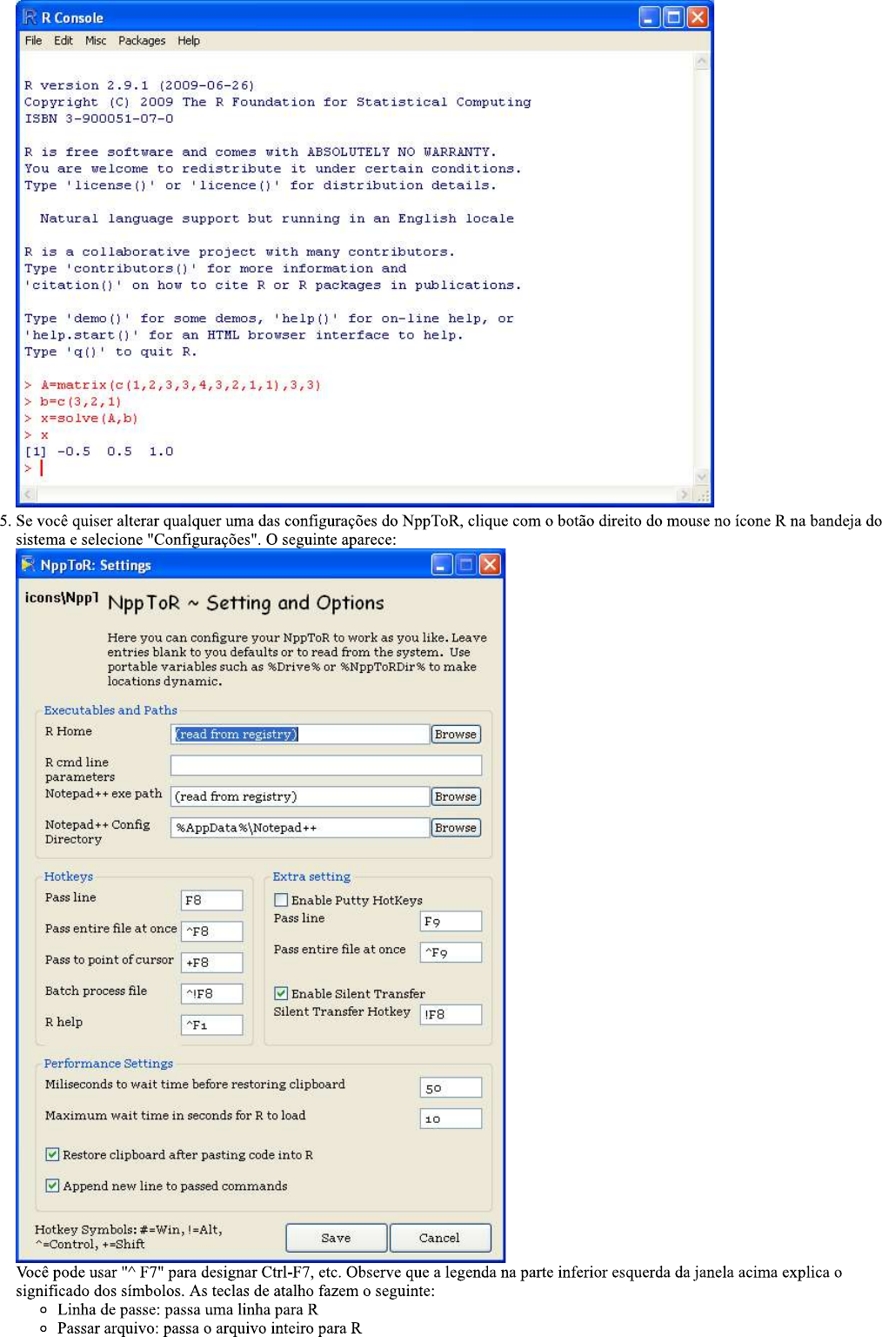Save the NppToR settings
Image resolution: width=882 pixels, height=1337 pixels.
pyautogui.click(x=336, y=1238)
